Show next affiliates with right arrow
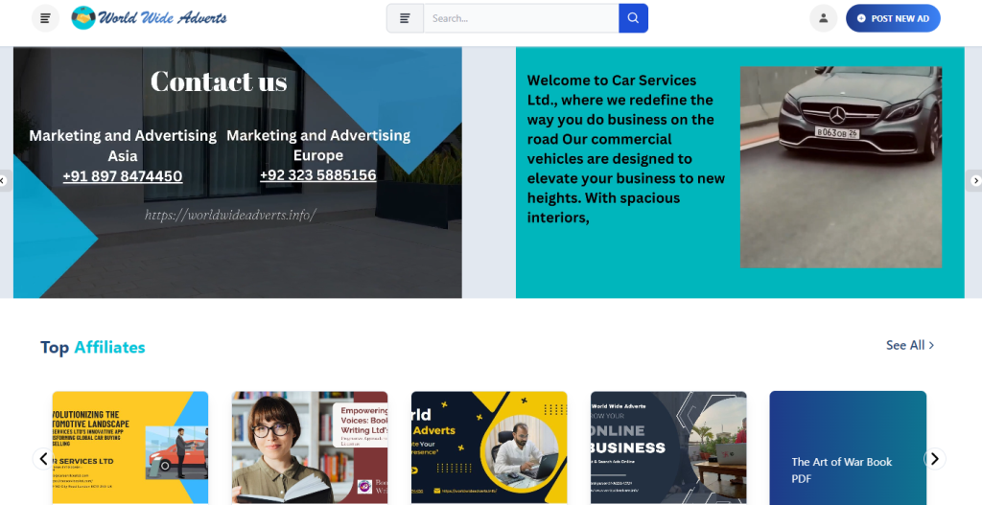 tap(934, 459)
